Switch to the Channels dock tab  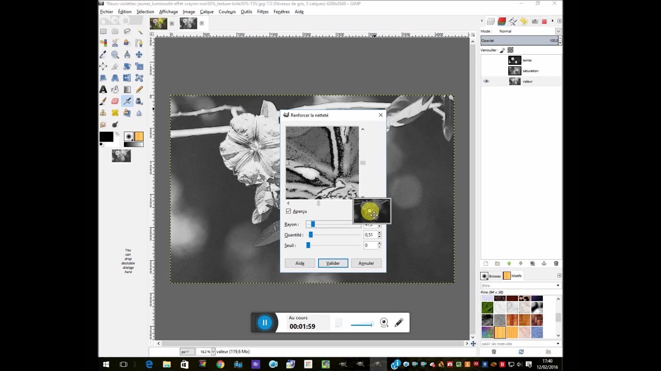pyautogui.click(x=501, y=21)
